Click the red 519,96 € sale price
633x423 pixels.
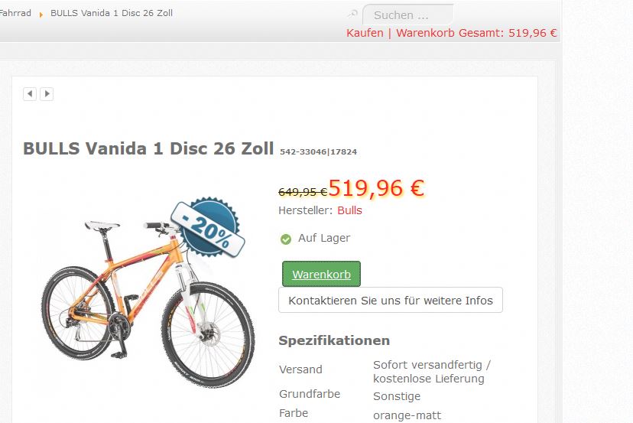point(376,188)
